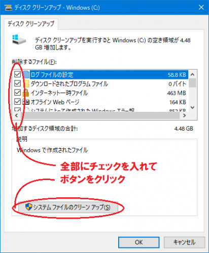Click the Windows drive icon beside description
Screen dimensions: 209x253
tap(19, 39)
